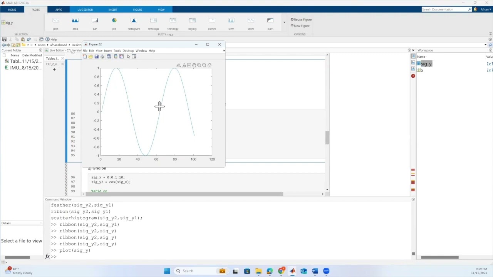Viewport: 493px width, 277px height.
Task: Open the File menu in Figure 22
Action: click(x=85, y=51)
